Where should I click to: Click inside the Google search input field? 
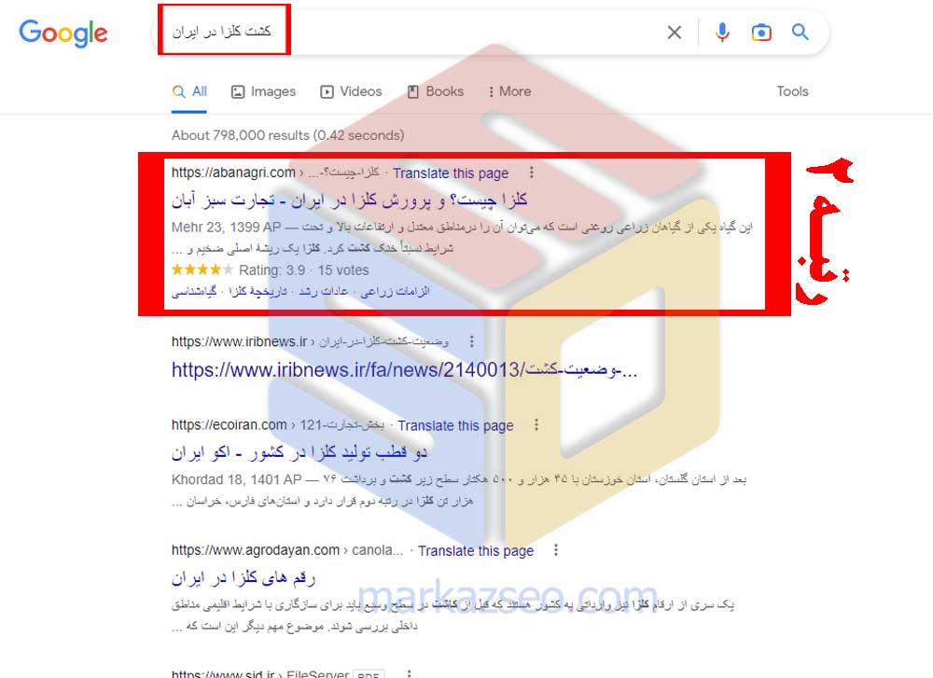tap(411, 31)
